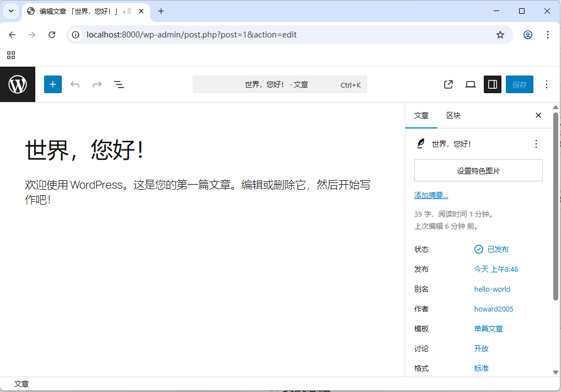The width and height of the screenshot is (561, 392).
Task: Close the settings sidebar with the X
Action: 538,115
